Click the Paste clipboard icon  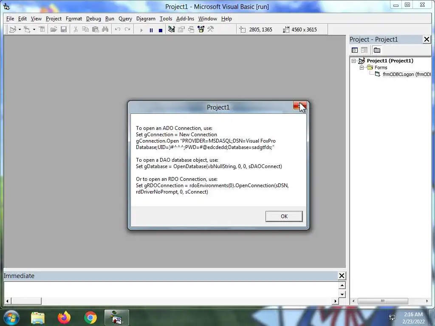(x=96, y=29)
